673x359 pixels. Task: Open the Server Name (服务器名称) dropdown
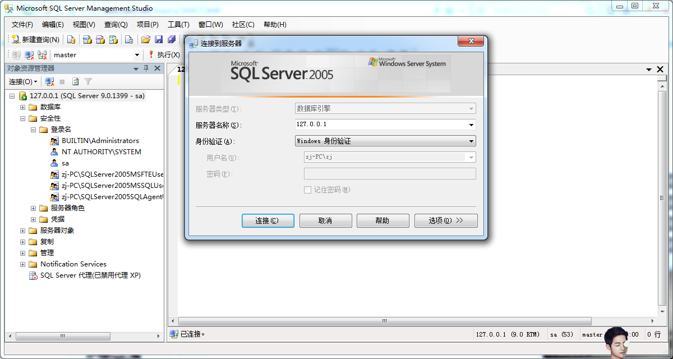pyautogui.click(x=471, y=125)
